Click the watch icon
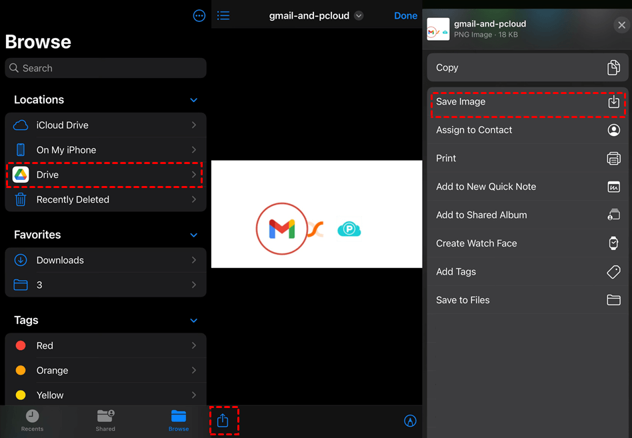The image size is (632, 438). (x=613, y=243)
